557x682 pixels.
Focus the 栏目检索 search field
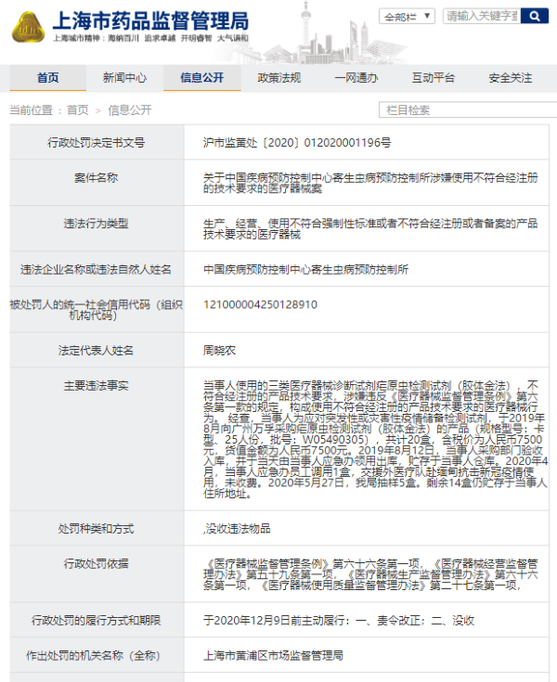[x=468, y=110]
